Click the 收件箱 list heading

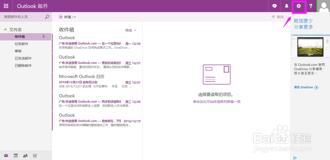pyautogui.click(x=67, y=30)
